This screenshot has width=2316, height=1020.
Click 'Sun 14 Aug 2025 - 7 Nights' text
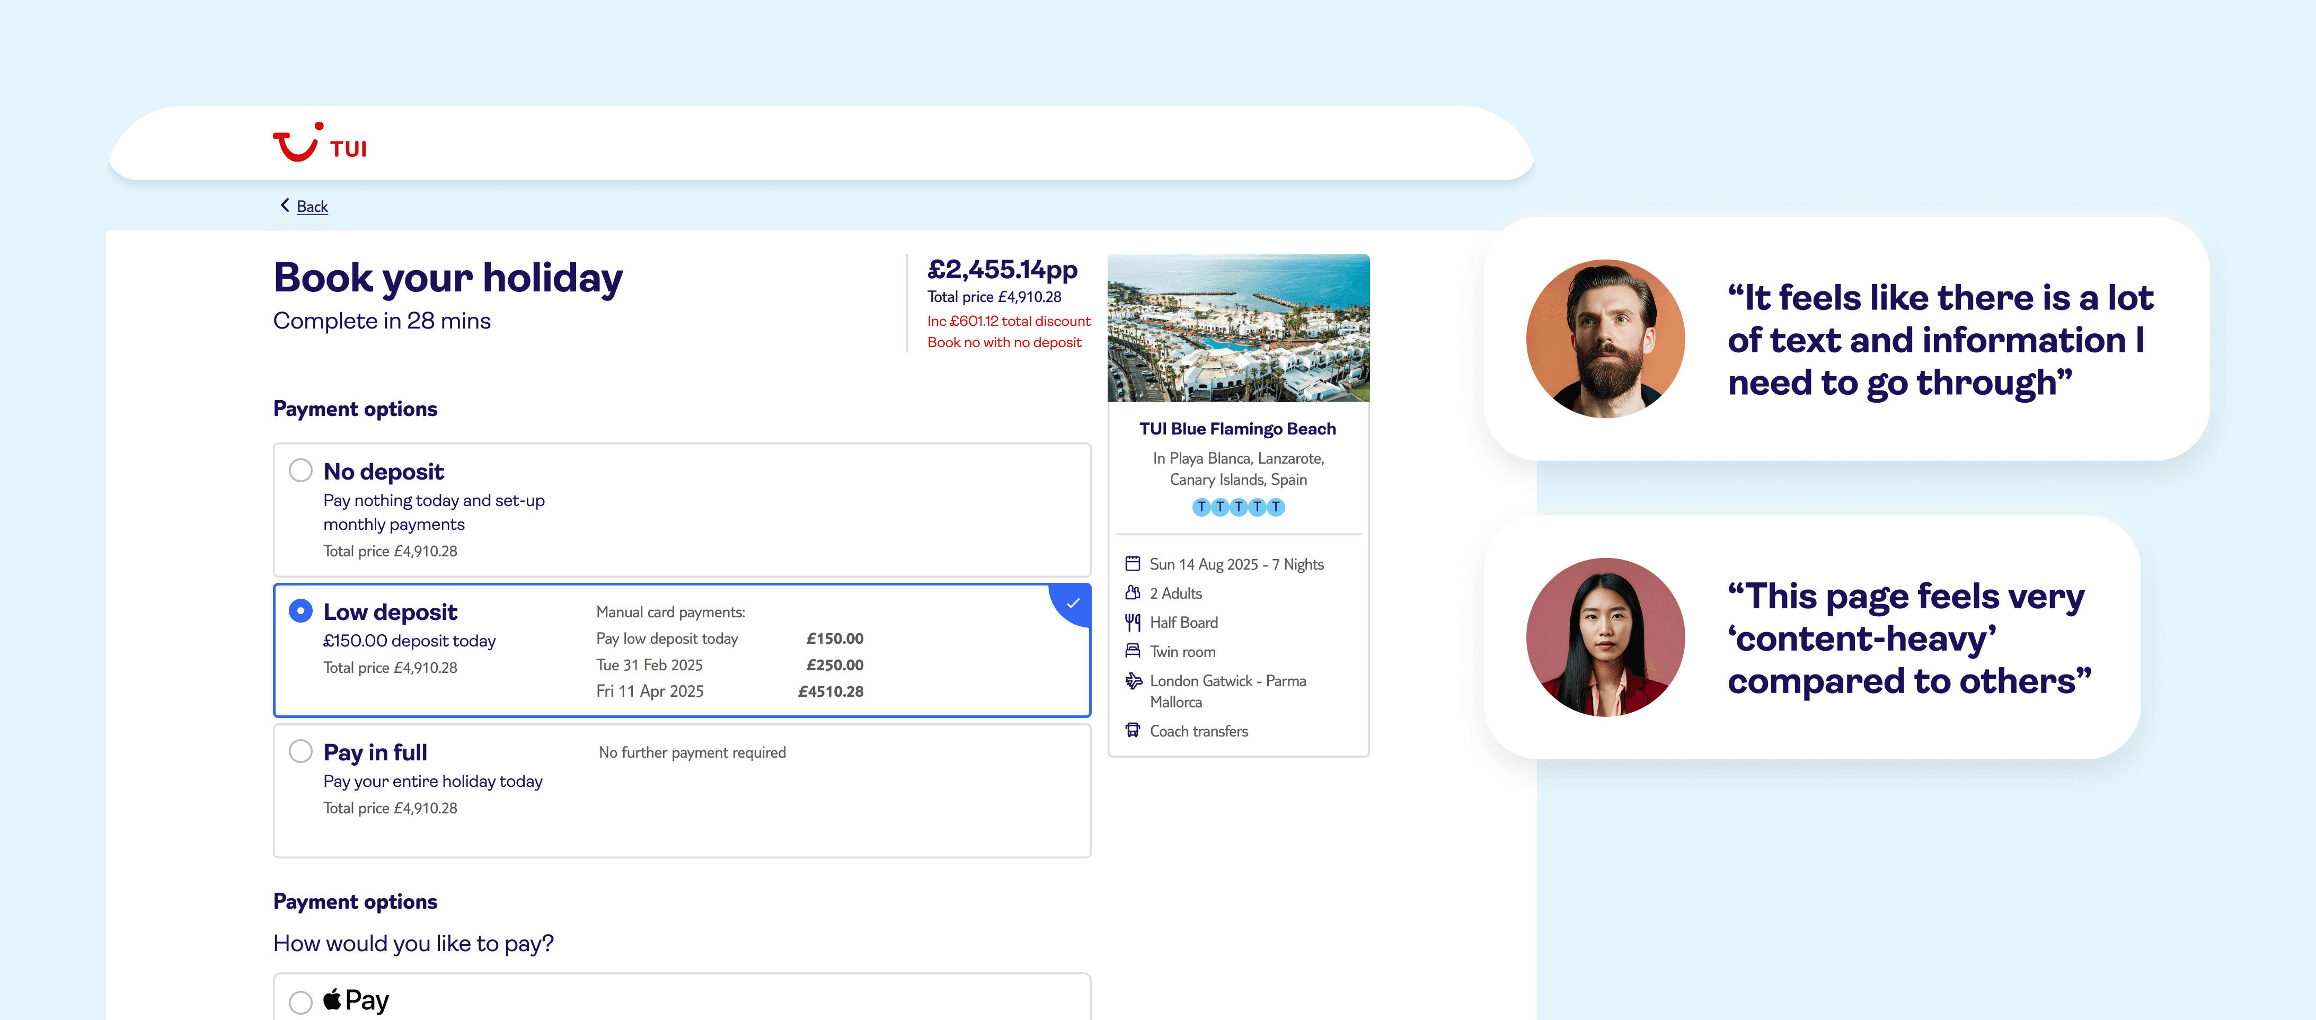tap(1236, 564)
